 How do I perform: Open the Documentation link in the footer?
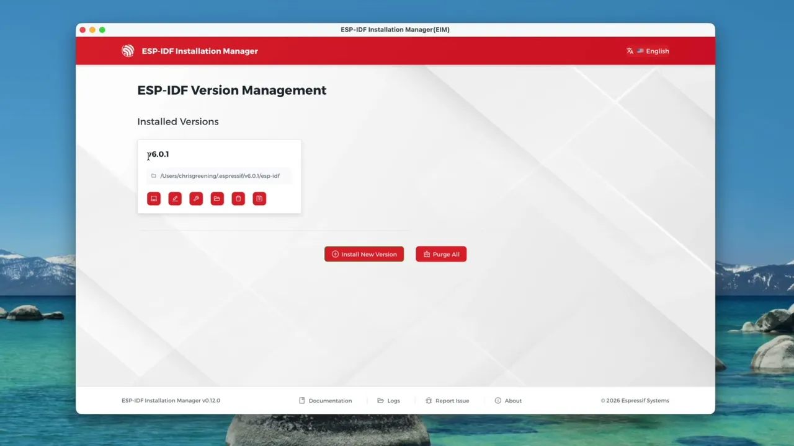tap(325, 401)
